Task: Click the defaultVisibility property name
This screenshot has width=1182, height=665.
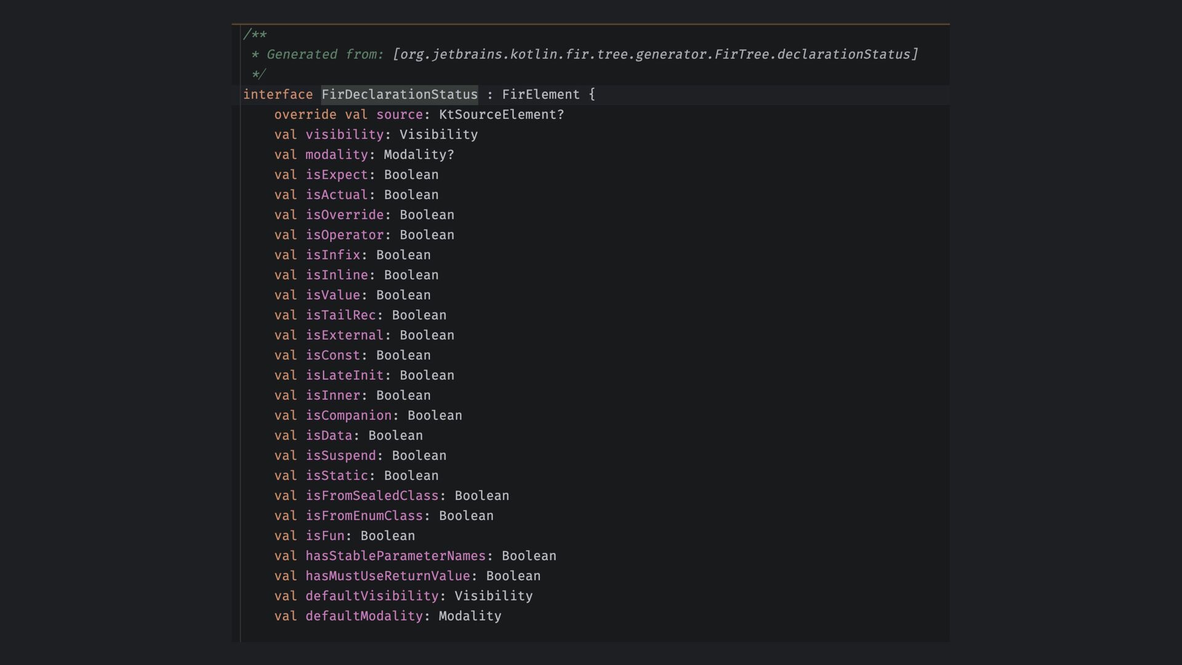Action: click(x=372, y=596)
